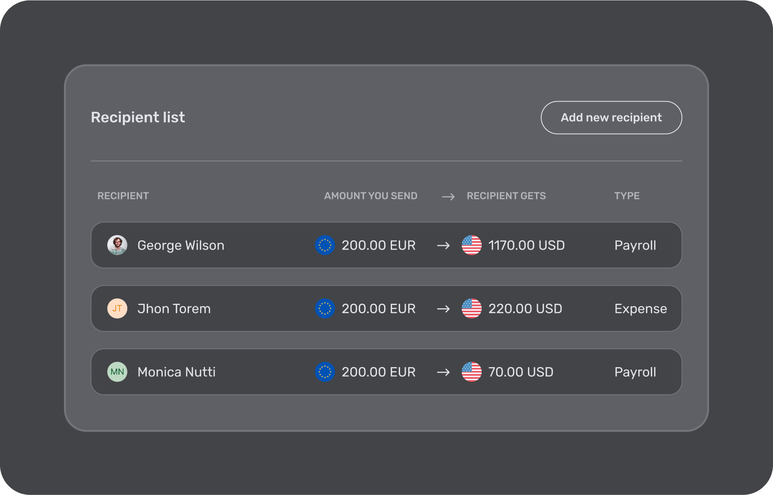Screen dimensions: 773x495
Task: Click Payroll type in Monica Nutti's row
Action: (x=635, y=372)
